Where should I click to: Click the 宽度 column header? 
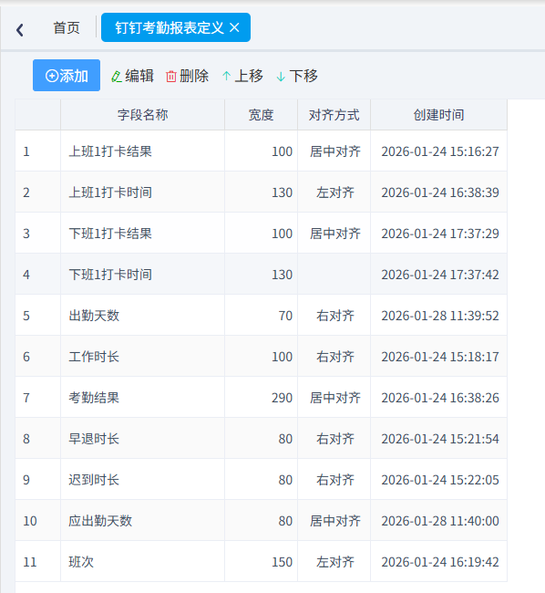tap(261, 115)
